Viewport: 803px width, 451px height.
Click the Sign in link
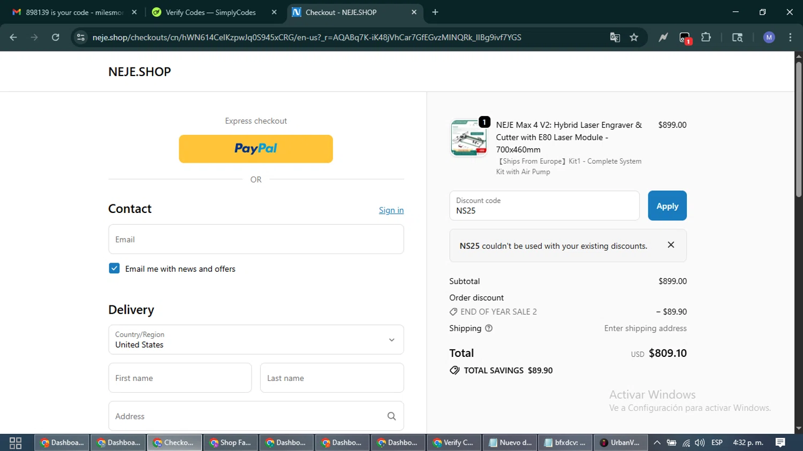click(391, 210)
